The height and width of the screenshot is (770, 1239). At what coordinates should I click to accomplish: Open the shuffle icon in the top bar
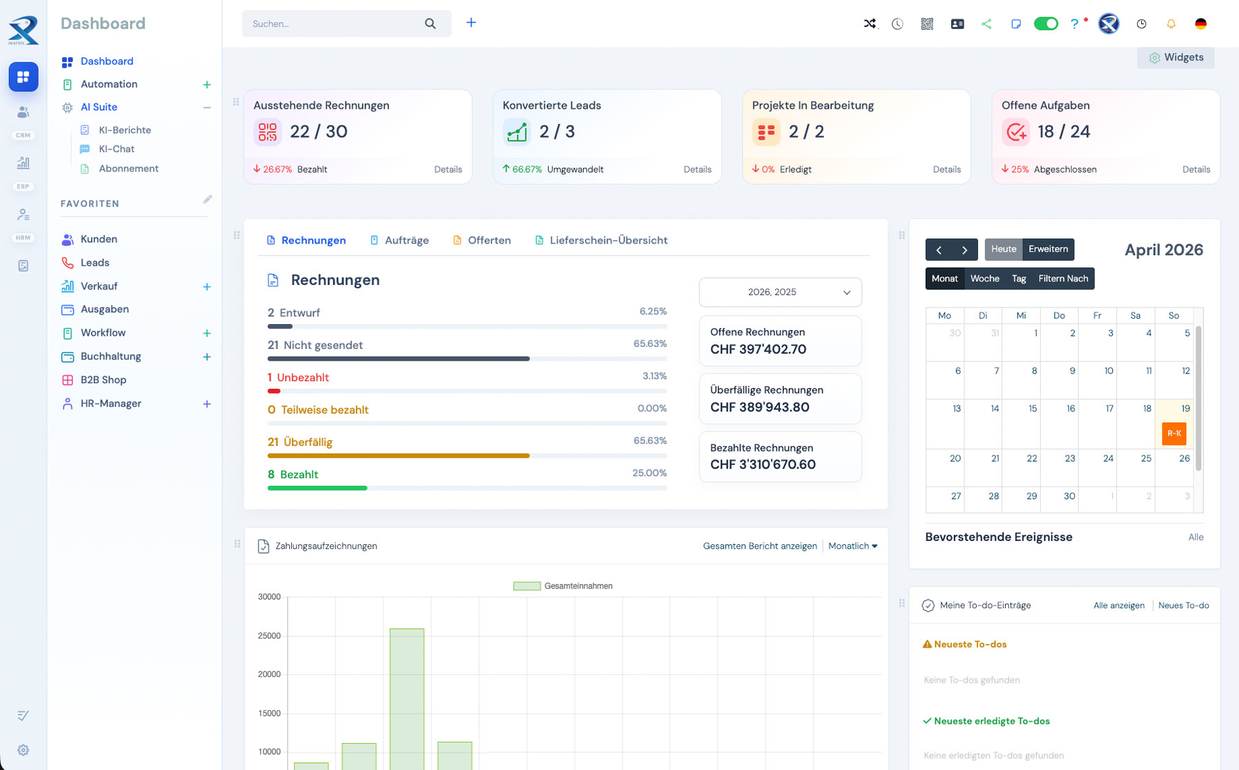point(870,23)
